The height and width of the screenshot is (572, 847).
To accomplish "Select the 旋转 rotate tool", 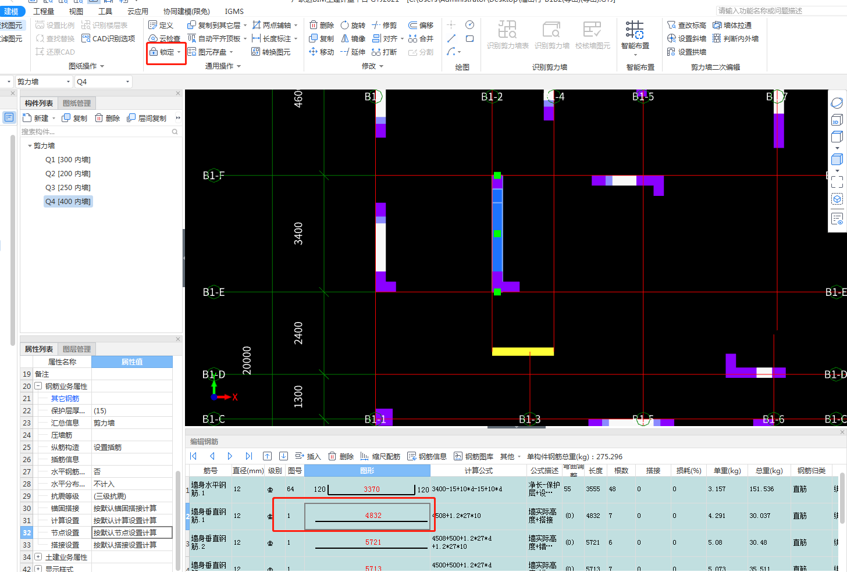I will point(353,25).
